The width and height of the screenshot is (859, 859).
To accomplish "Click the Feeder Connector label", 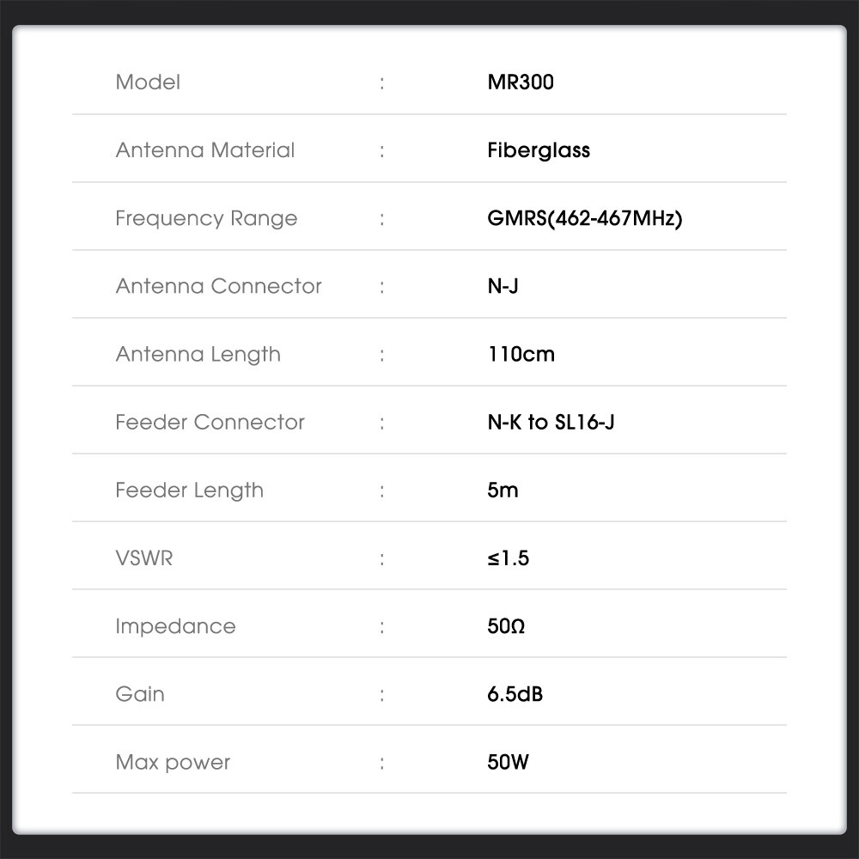I will (x=210, y=422).
